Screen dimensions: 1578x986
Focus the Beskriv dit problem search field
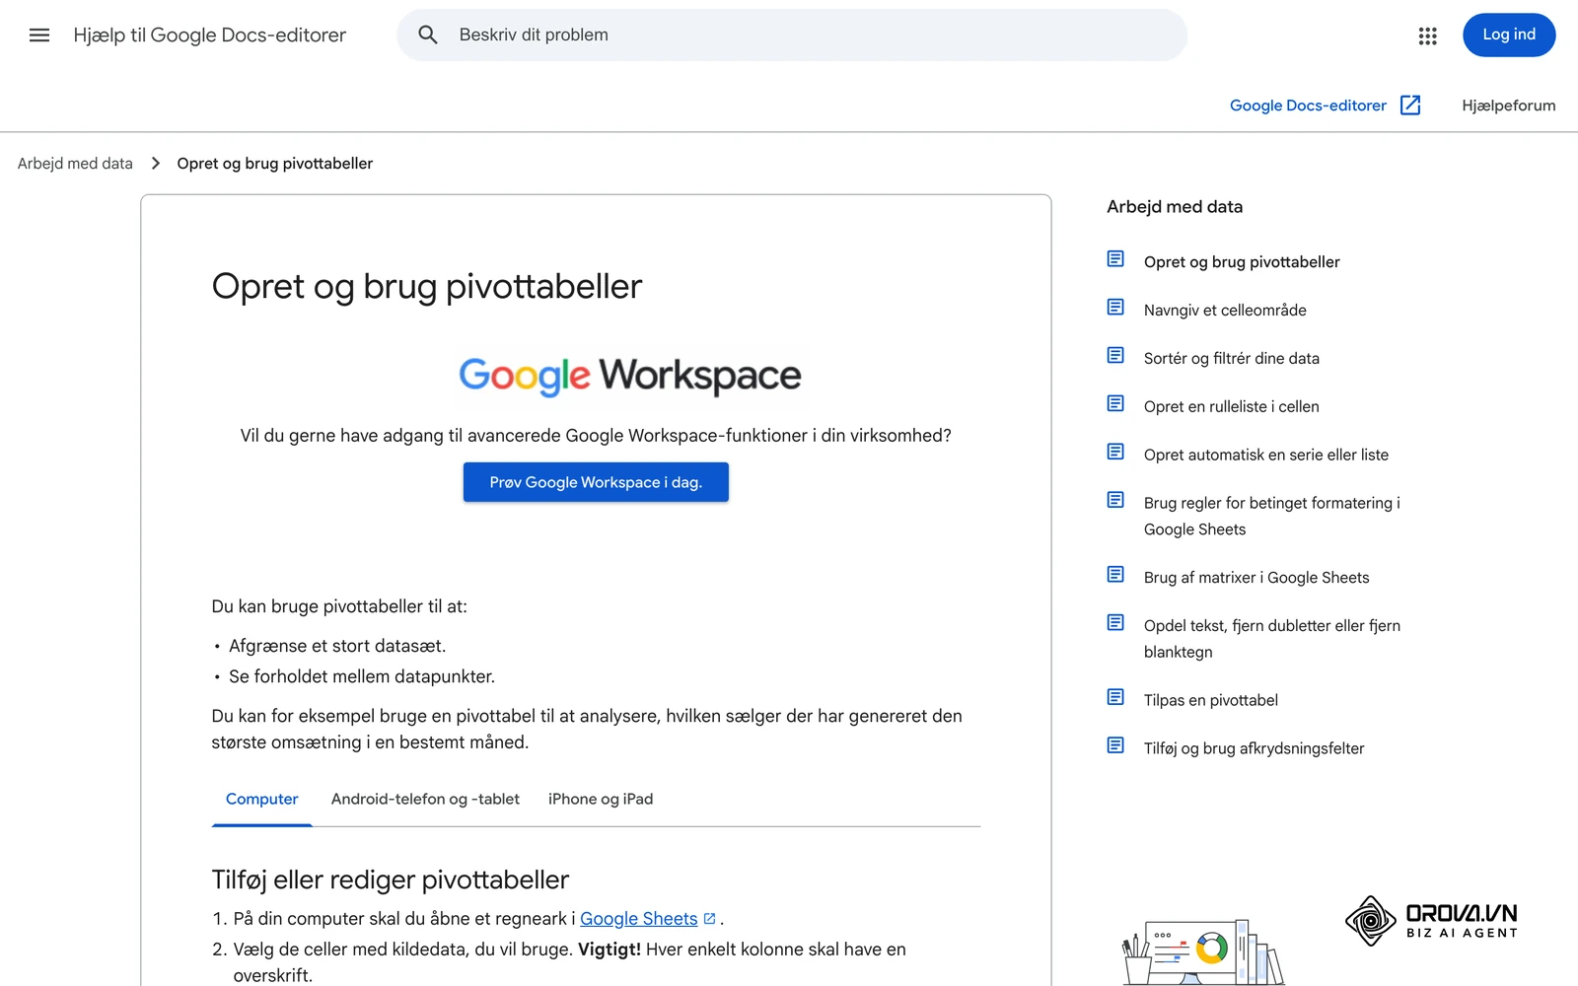pos(792,35)
